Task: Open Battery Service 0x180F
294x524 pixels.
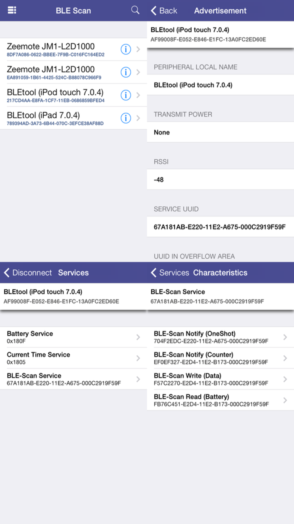Action: (x=73, y=337)
